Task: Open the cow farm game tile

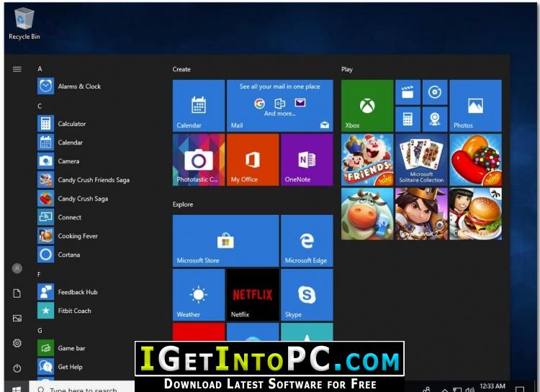Action: 367,214
